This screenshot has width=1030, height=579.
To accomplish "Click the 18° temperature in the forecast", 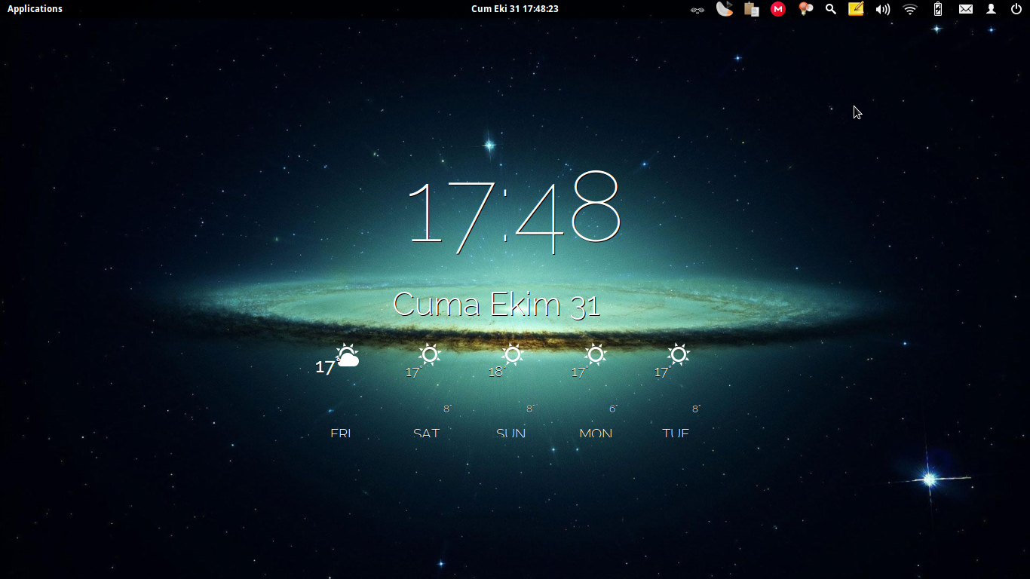I will point(496,372).
